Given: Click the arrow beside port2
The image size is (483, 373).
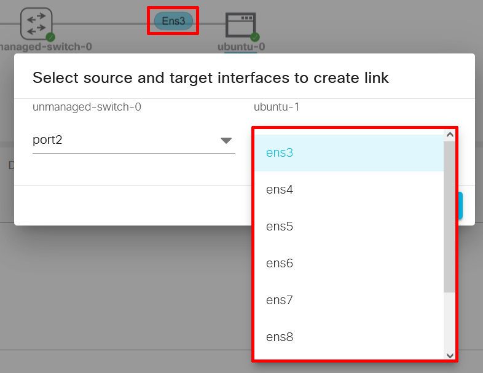Looking at the screenshot, I should [227, 141].
